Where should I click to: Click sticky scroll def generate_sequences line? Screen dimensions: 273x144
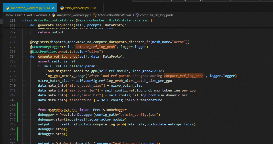click(x=78, y=25)
